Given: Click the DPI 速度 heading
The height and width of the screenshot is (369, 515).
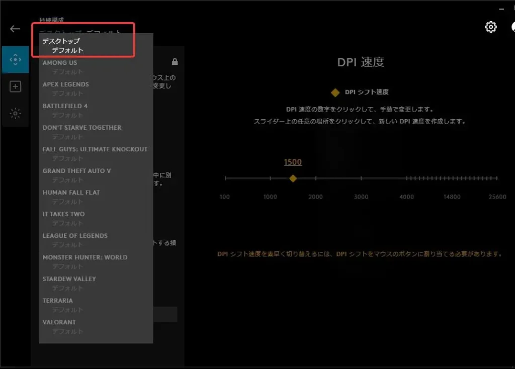Looking at the screenshot, I should point(361,62).
